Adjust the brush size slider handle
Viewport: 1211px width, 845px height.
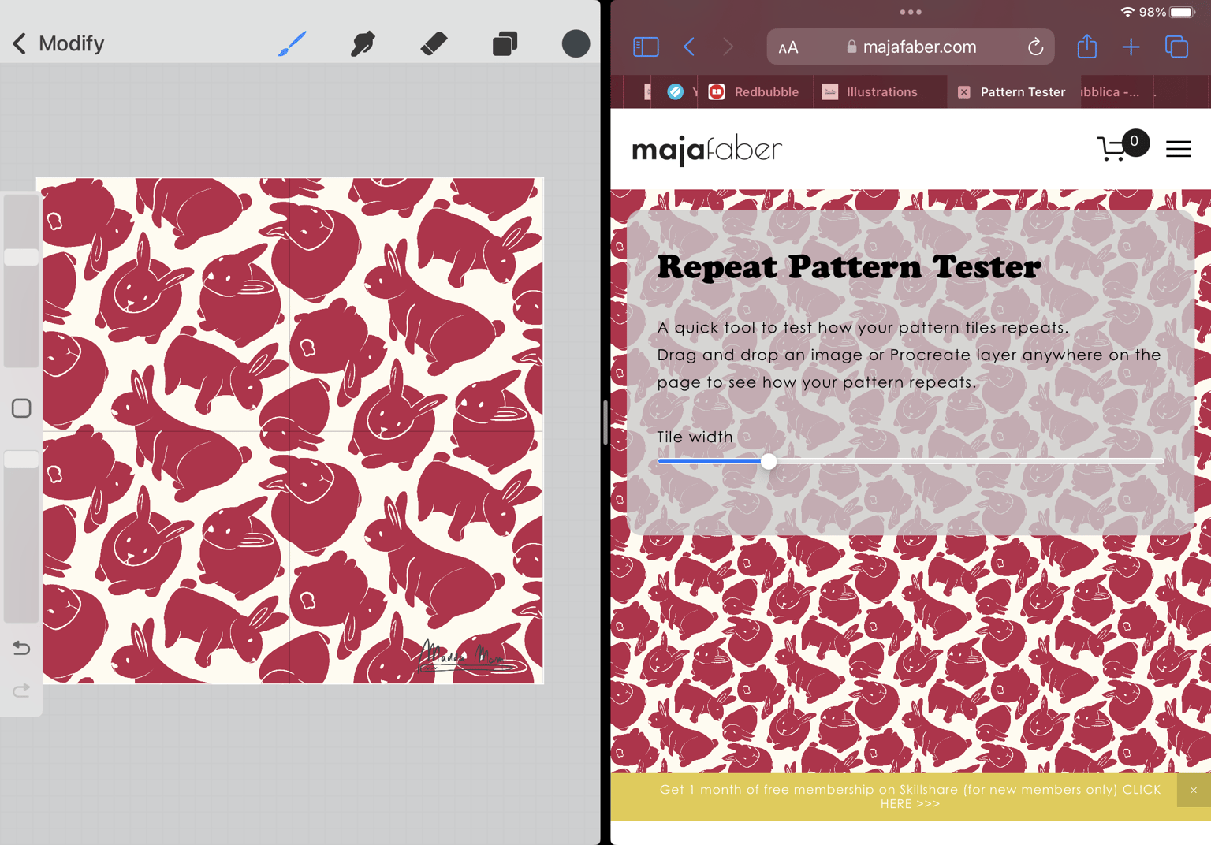pyautogui.click(x=21, y=257)
